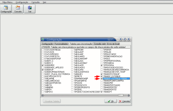
Task: Click the dialog roll-down arrows icon
Action: tap(121, 39)
